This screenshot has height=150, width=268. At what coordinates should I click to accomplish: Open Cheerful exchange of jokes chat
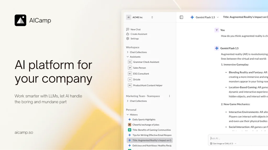click(x=146, y=125)
